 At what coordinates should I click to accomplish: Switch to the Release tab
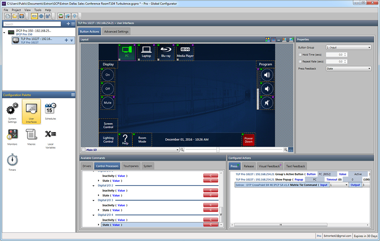pos(249,166)
